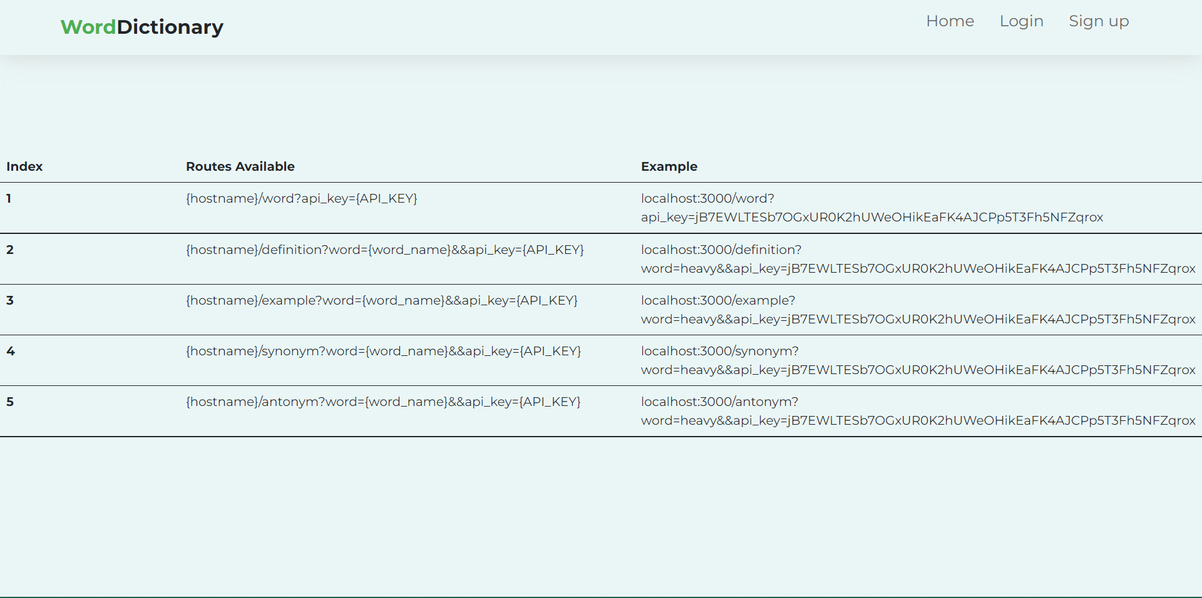Click the Example column header

[669, 166]
